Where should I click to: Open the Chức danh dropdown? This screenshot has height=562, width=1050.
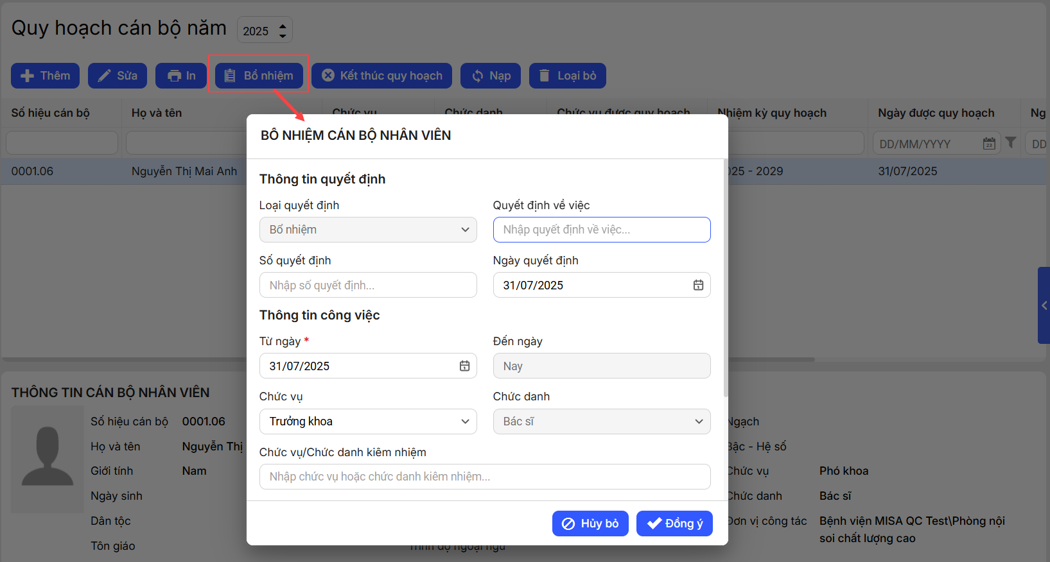click(x=601, y=422)
